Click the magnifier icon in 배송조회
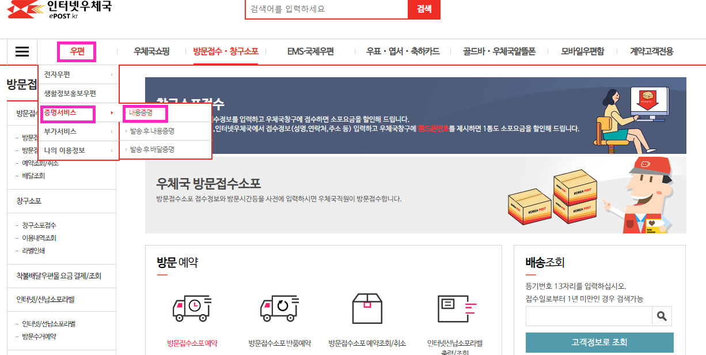This screenshot has height=355, width=706. click(662, 316)
